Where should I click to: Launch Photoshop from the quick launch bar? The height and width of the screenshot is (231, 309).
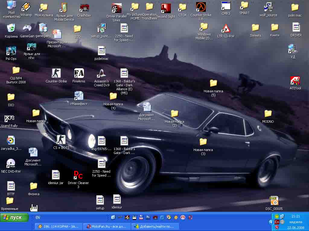[148, 217]
